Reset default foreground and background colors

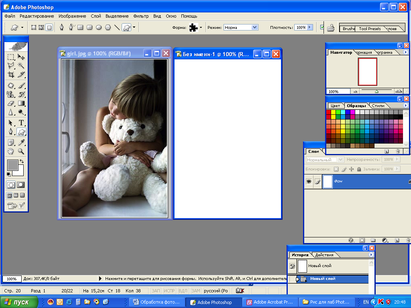[9, 174]
